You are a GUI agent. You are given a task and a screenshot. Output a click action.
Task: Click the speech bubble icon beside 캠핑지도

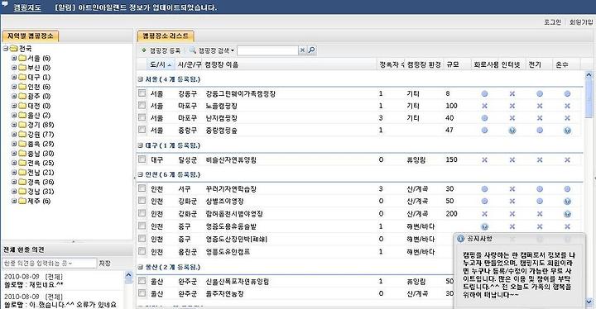point(5,4)
